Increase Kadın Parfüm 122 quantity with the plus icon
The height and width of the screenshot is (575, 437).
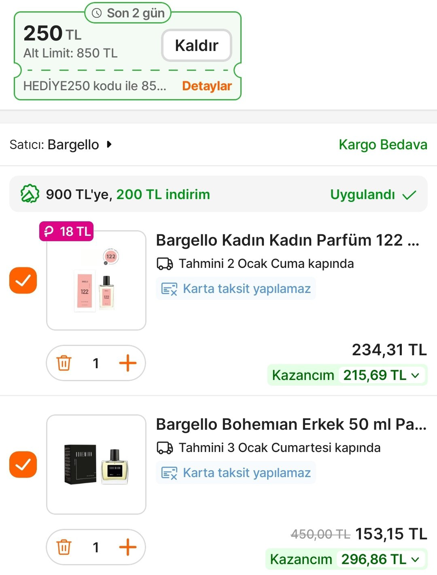tap(127, 363)
